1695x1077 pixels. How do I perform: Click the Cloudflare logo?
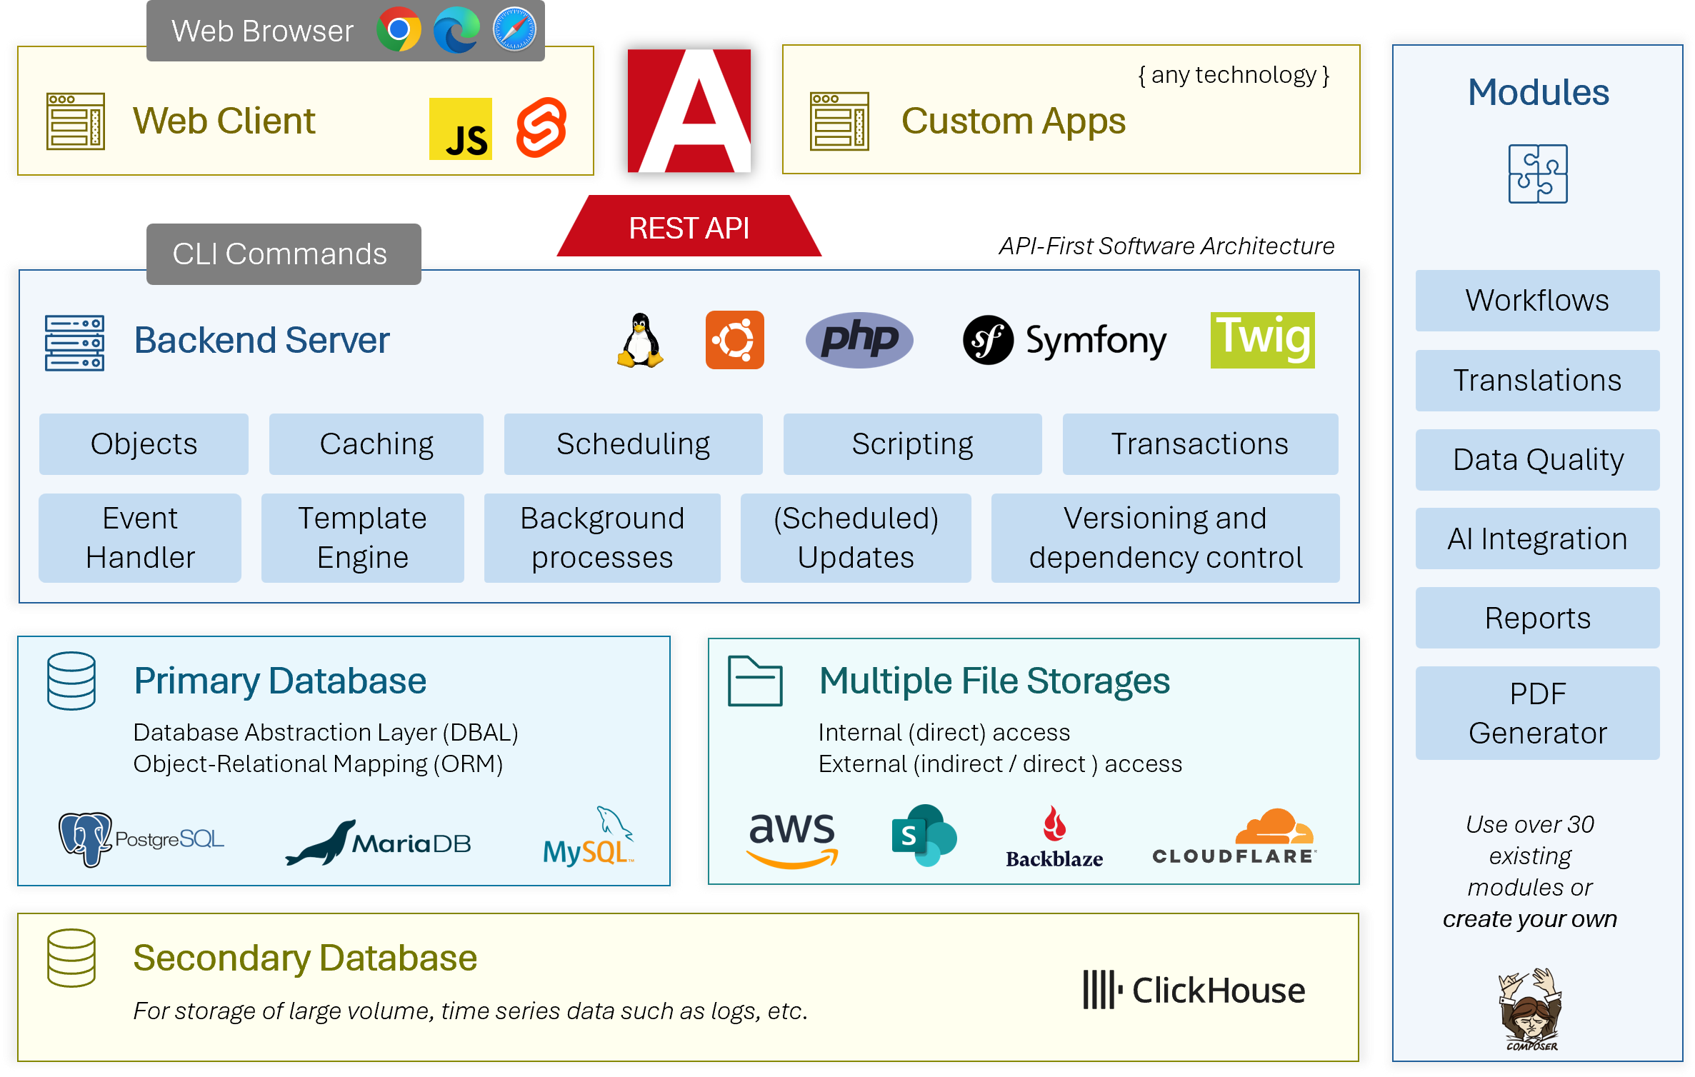click(1234, 838)
